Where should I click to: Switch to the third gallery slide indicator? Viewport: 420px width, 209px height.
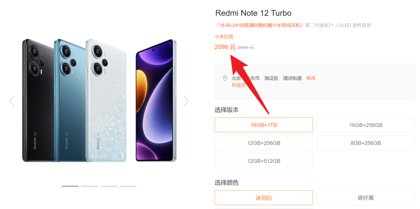(x=109, y=186)
